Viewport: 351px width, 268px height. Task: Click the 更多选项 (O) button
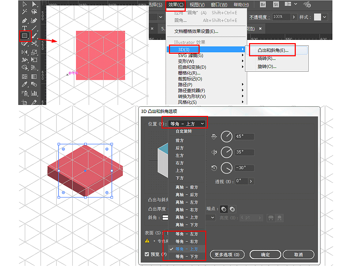[227, 254]
